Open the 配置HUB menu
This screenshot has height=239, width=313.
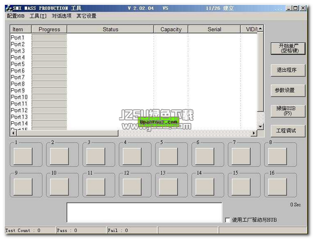tap(16, 16)
